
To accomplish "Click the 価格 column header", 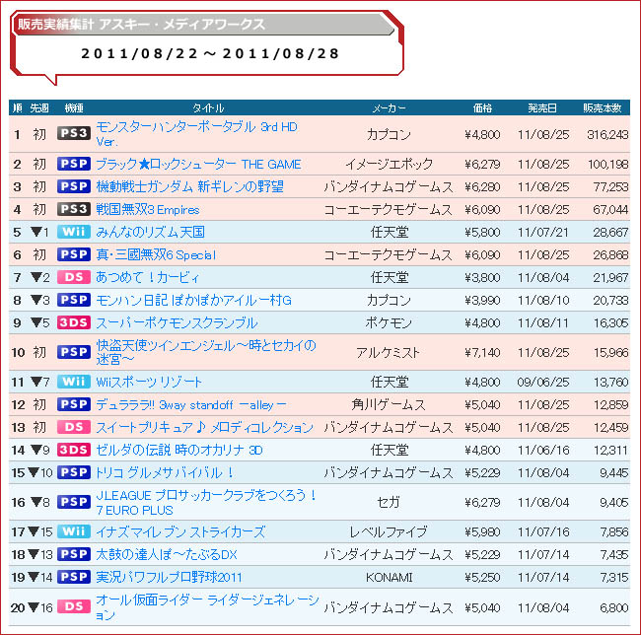I will [482, 107].
